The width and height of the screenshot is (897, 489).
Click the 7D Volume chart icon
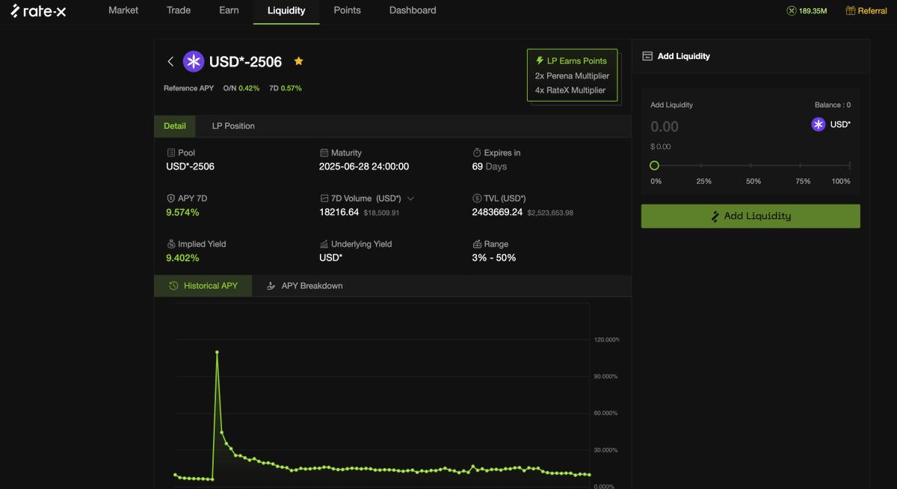click(324, 199)
